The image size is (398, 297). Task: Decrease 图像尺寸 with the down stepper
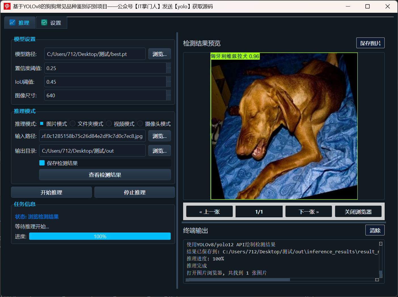coord(169,98)
